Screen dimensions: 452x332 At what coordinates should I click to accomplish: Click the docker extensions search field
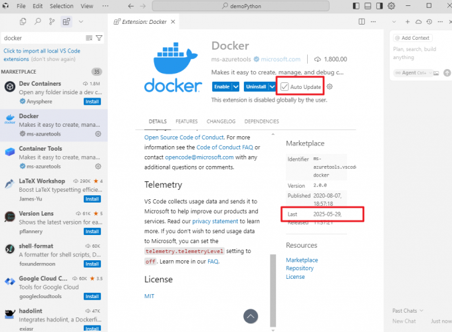(43, 38)
